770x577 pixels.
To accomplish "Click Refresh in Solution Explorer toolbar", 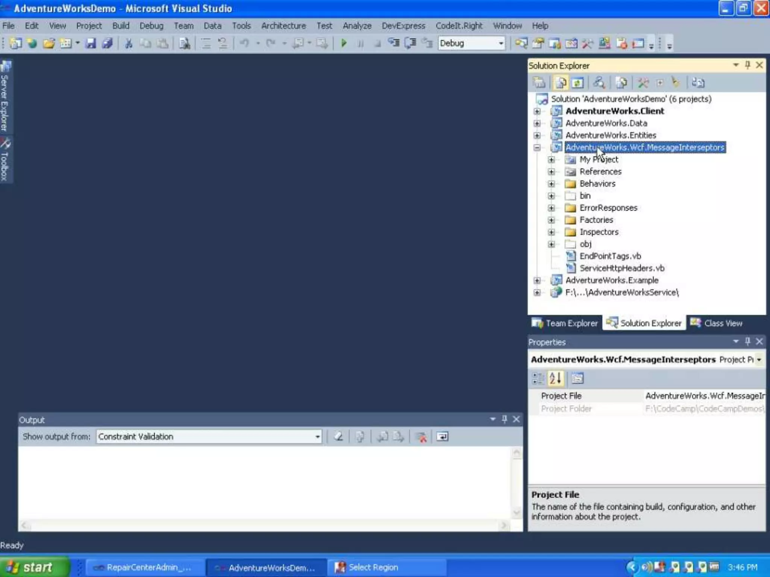I will point(578,82).
